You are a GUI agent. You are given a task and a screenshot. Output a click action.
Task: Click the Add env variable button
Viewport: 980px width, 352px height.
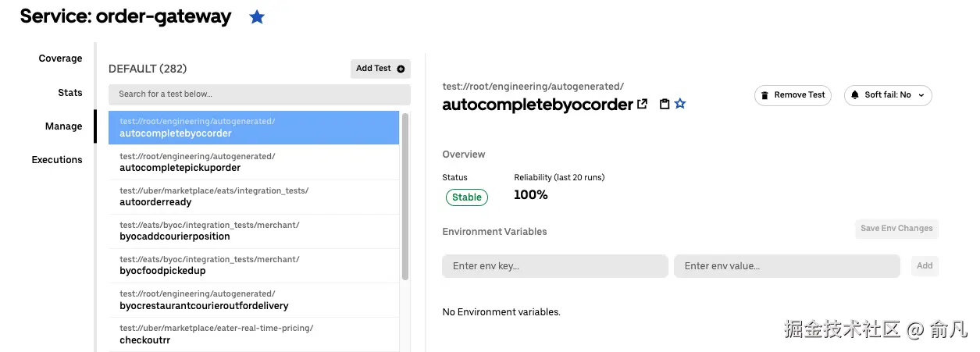925,266
